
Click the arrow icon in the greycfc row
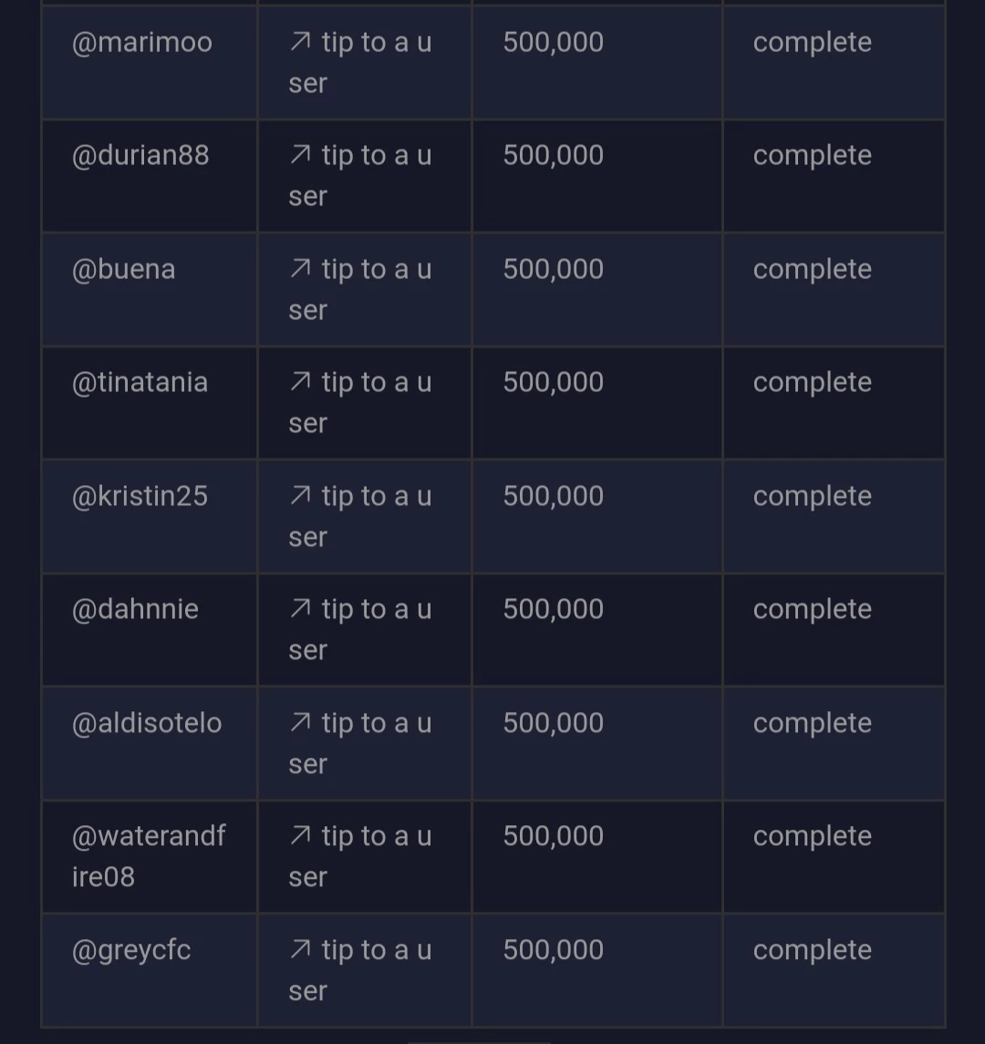(x=300, y=950)
